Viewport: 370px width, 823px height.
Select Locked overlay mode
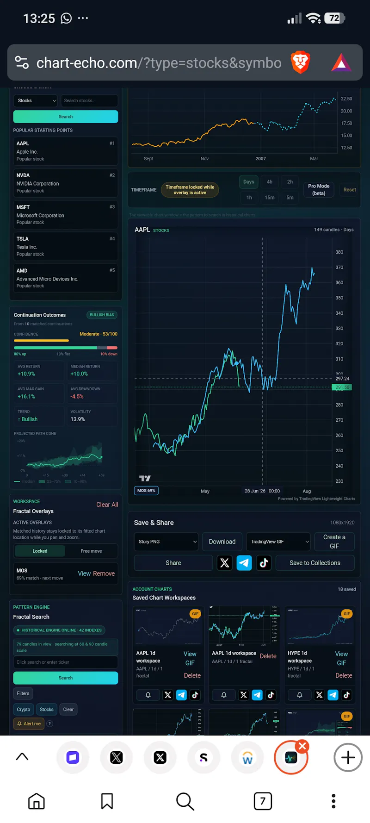click(x=40, y=551)
